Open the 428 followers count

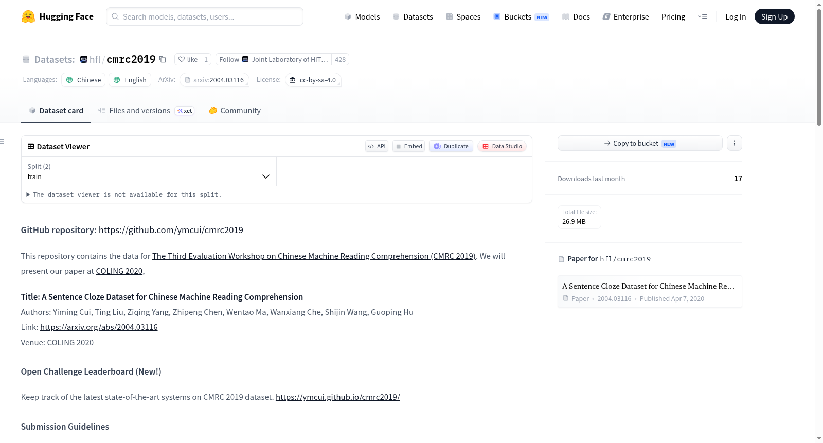(340, 59)
